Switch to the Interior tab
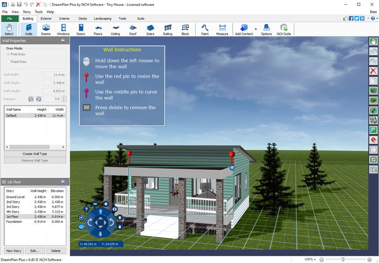This screenshot has width=379, height=263. [x=64, y=18]
